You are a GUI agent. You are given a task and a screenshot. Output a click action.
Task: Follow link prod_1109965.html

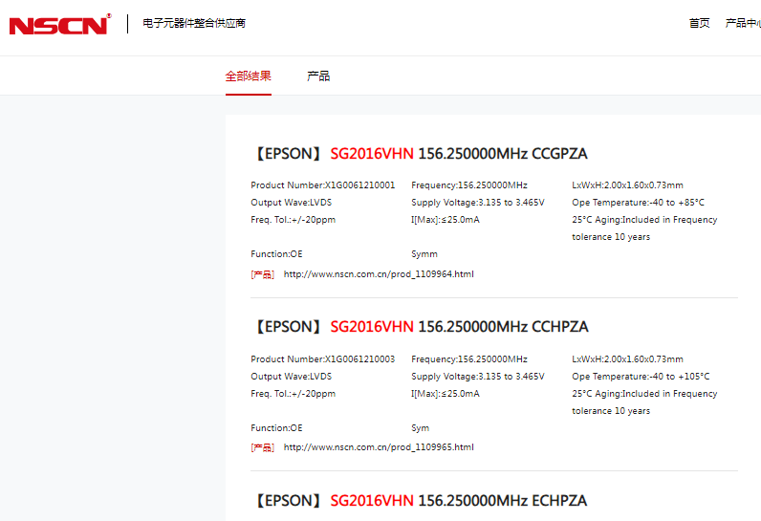[x=379, y=447]
